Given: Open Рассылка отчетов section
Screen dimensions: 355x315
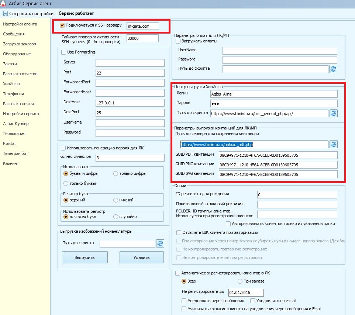Looking at the screenshot, I should click(20, 74).
